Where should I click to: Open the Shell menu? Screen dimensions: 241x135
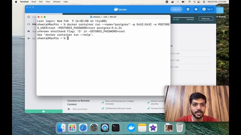click(34, 1)
